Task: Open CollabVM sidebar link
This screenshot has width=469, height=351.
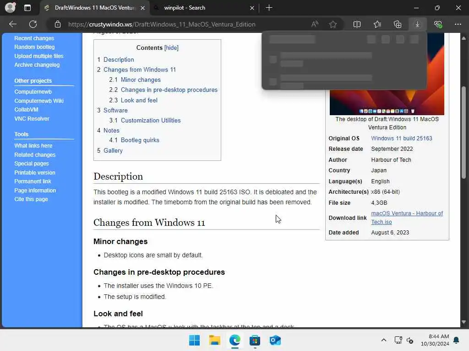Action: click(26, 110)
